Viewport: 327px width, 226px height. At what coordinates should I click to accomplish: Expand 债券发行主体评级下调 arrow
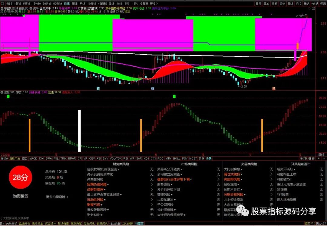218,179
